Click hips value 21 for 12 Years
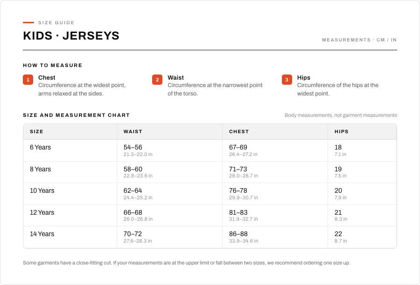Viewport: 420px width, 285px height. [338, 212]
